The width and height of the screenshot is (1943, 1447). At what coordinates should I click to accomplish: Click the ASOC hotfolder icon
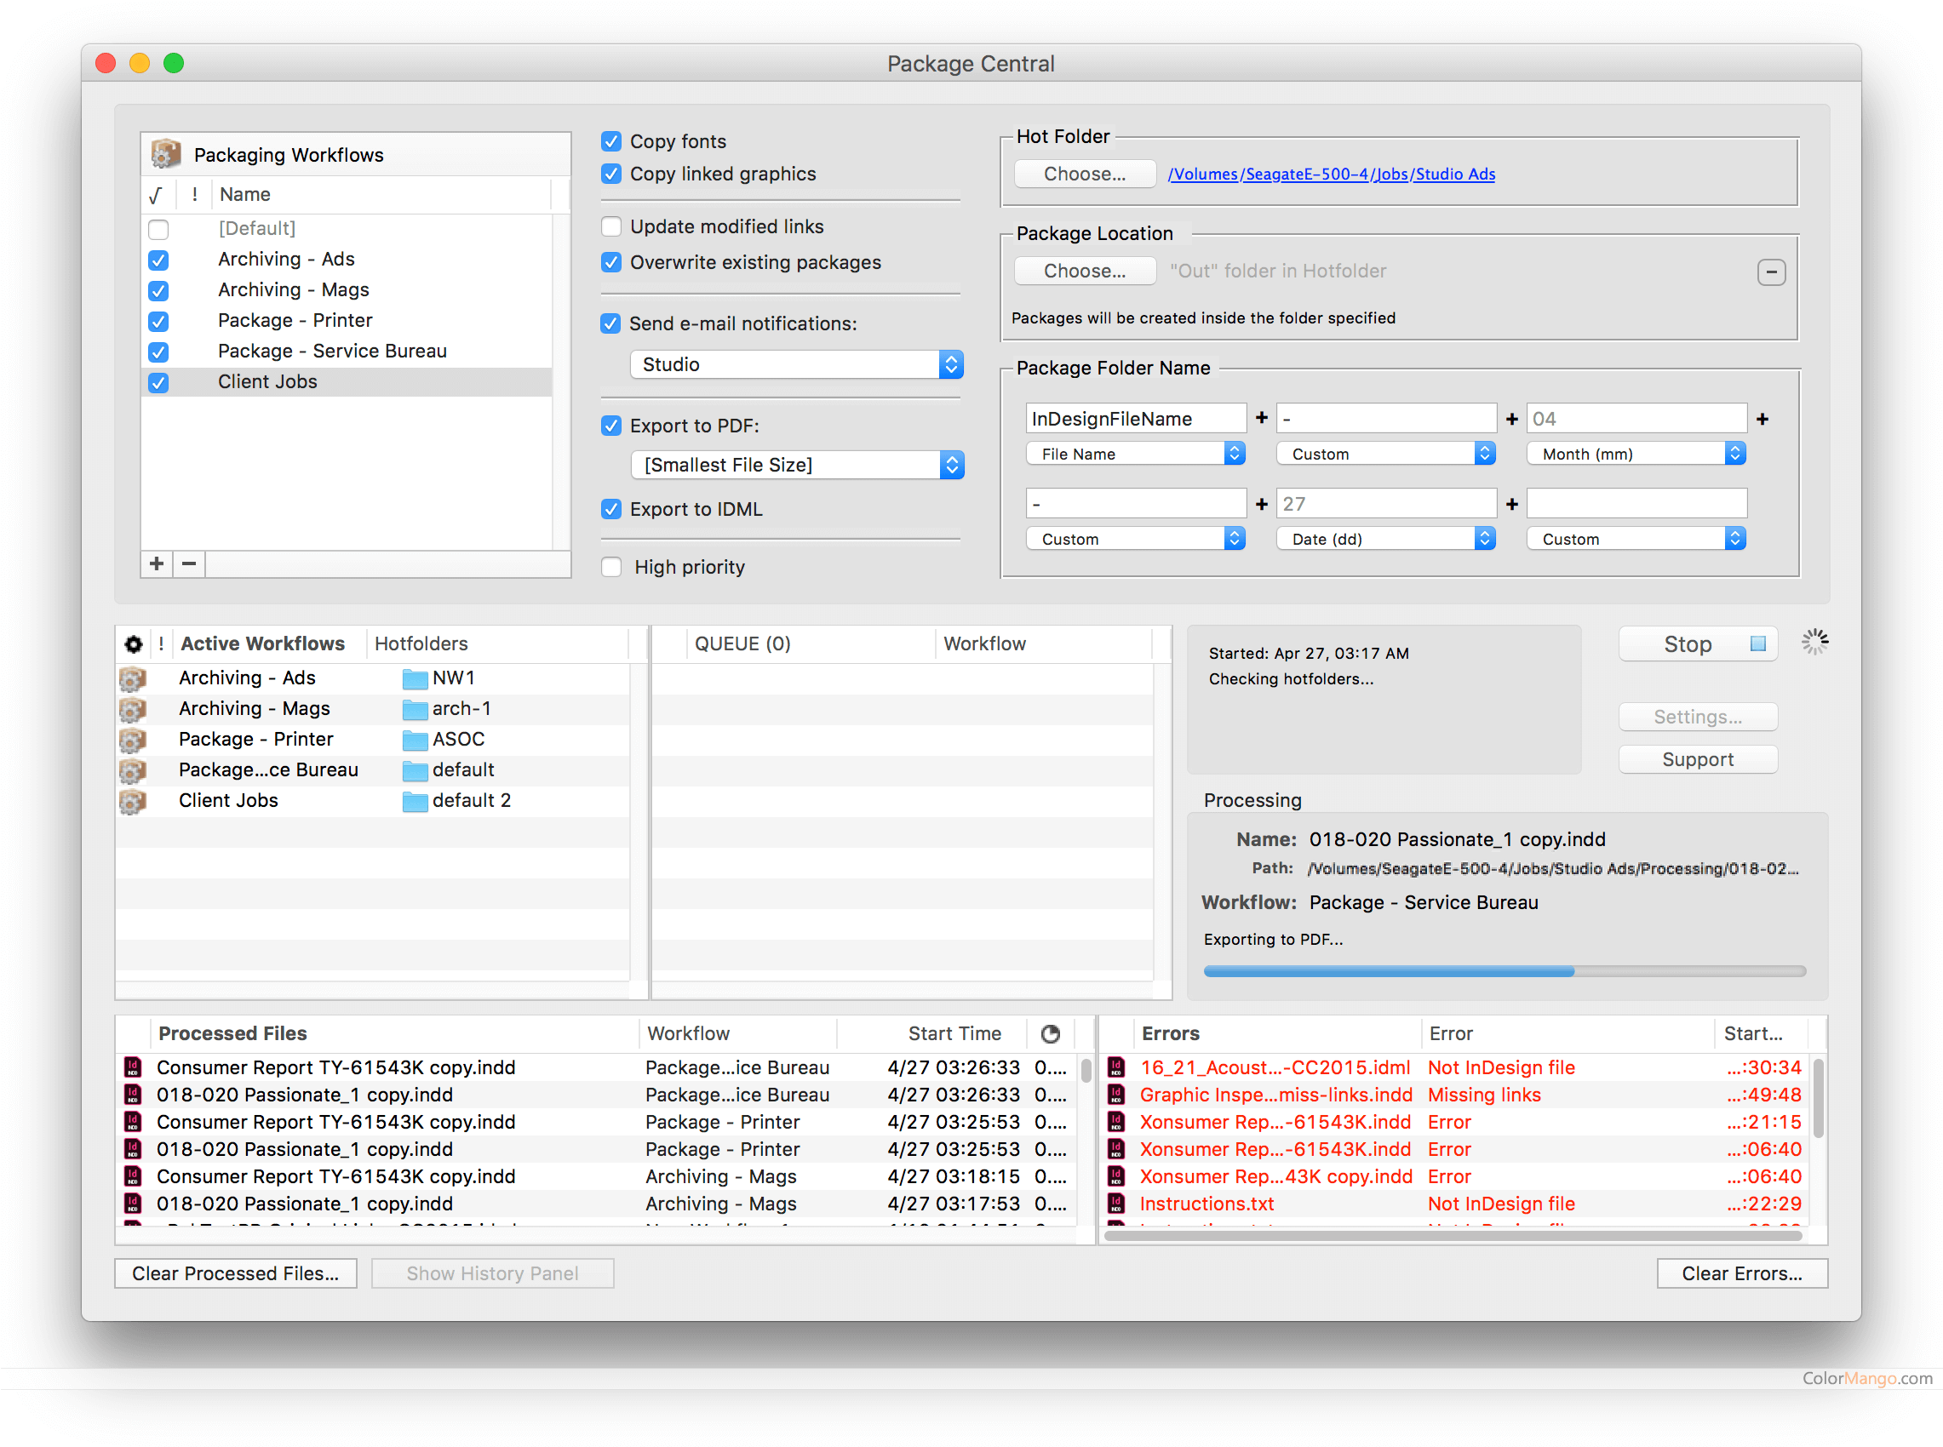[x=415, y=741]
